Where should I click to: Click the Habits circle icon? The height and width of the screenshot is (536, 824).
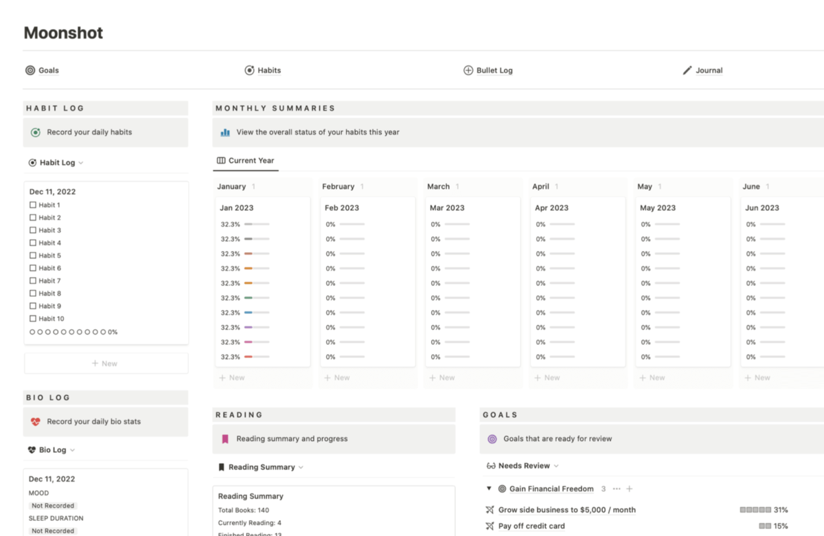[249, 70]
